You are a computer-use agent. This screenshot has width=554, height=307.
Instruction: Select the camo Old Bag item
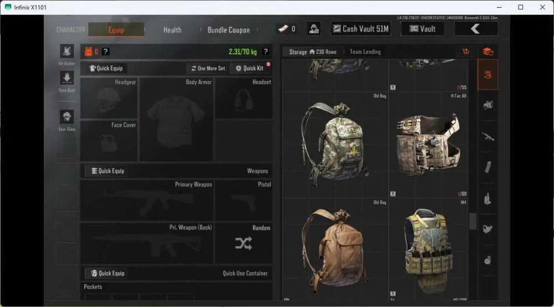pos(335,145)
